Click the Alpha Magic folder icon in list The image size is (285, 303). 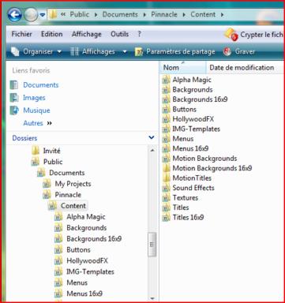166,80
